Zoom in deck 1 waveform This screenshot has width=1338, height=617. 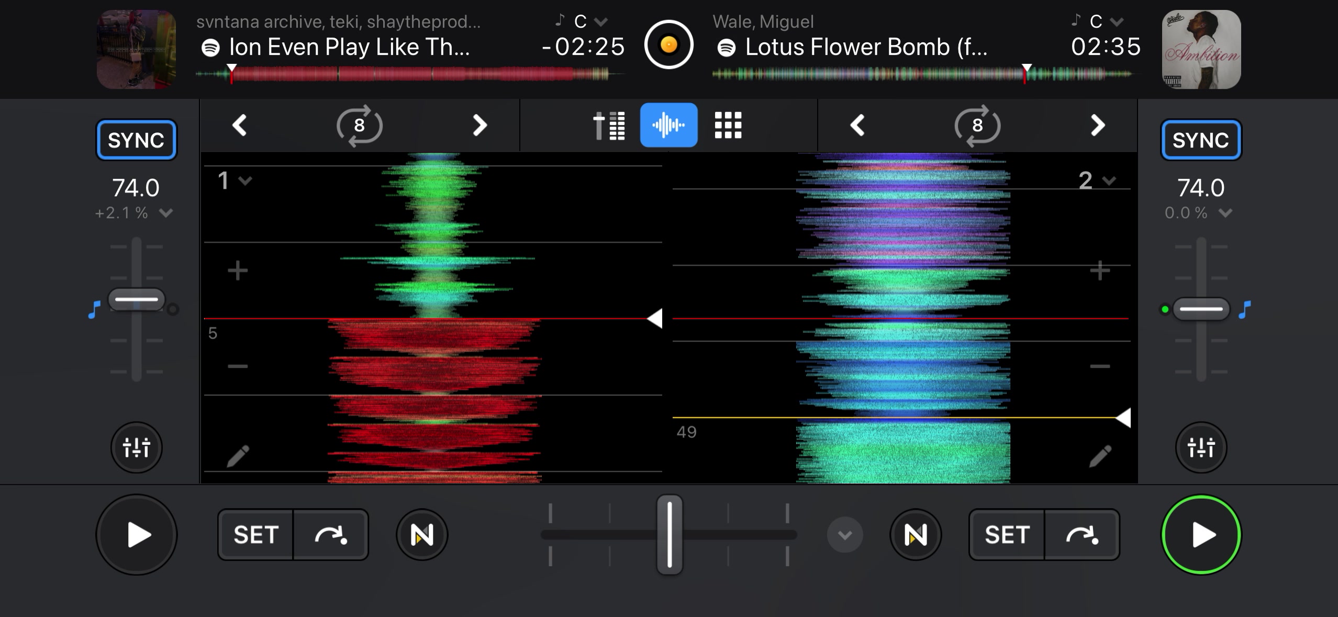[238, 271]
